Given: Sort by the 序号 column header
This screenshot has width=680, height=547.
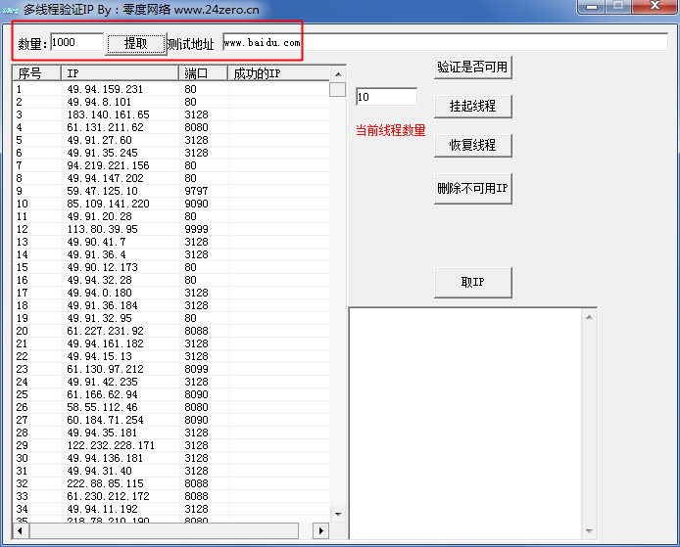Looking at the screenshot, I should (37, 73).
